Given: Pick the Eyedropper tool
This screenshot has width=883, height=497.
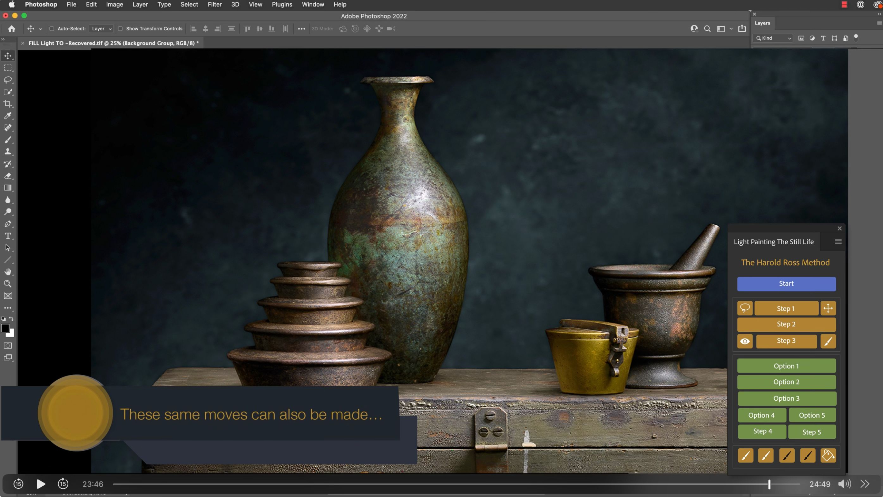Looking at the screenshot, I should click(x=8, y=116).
